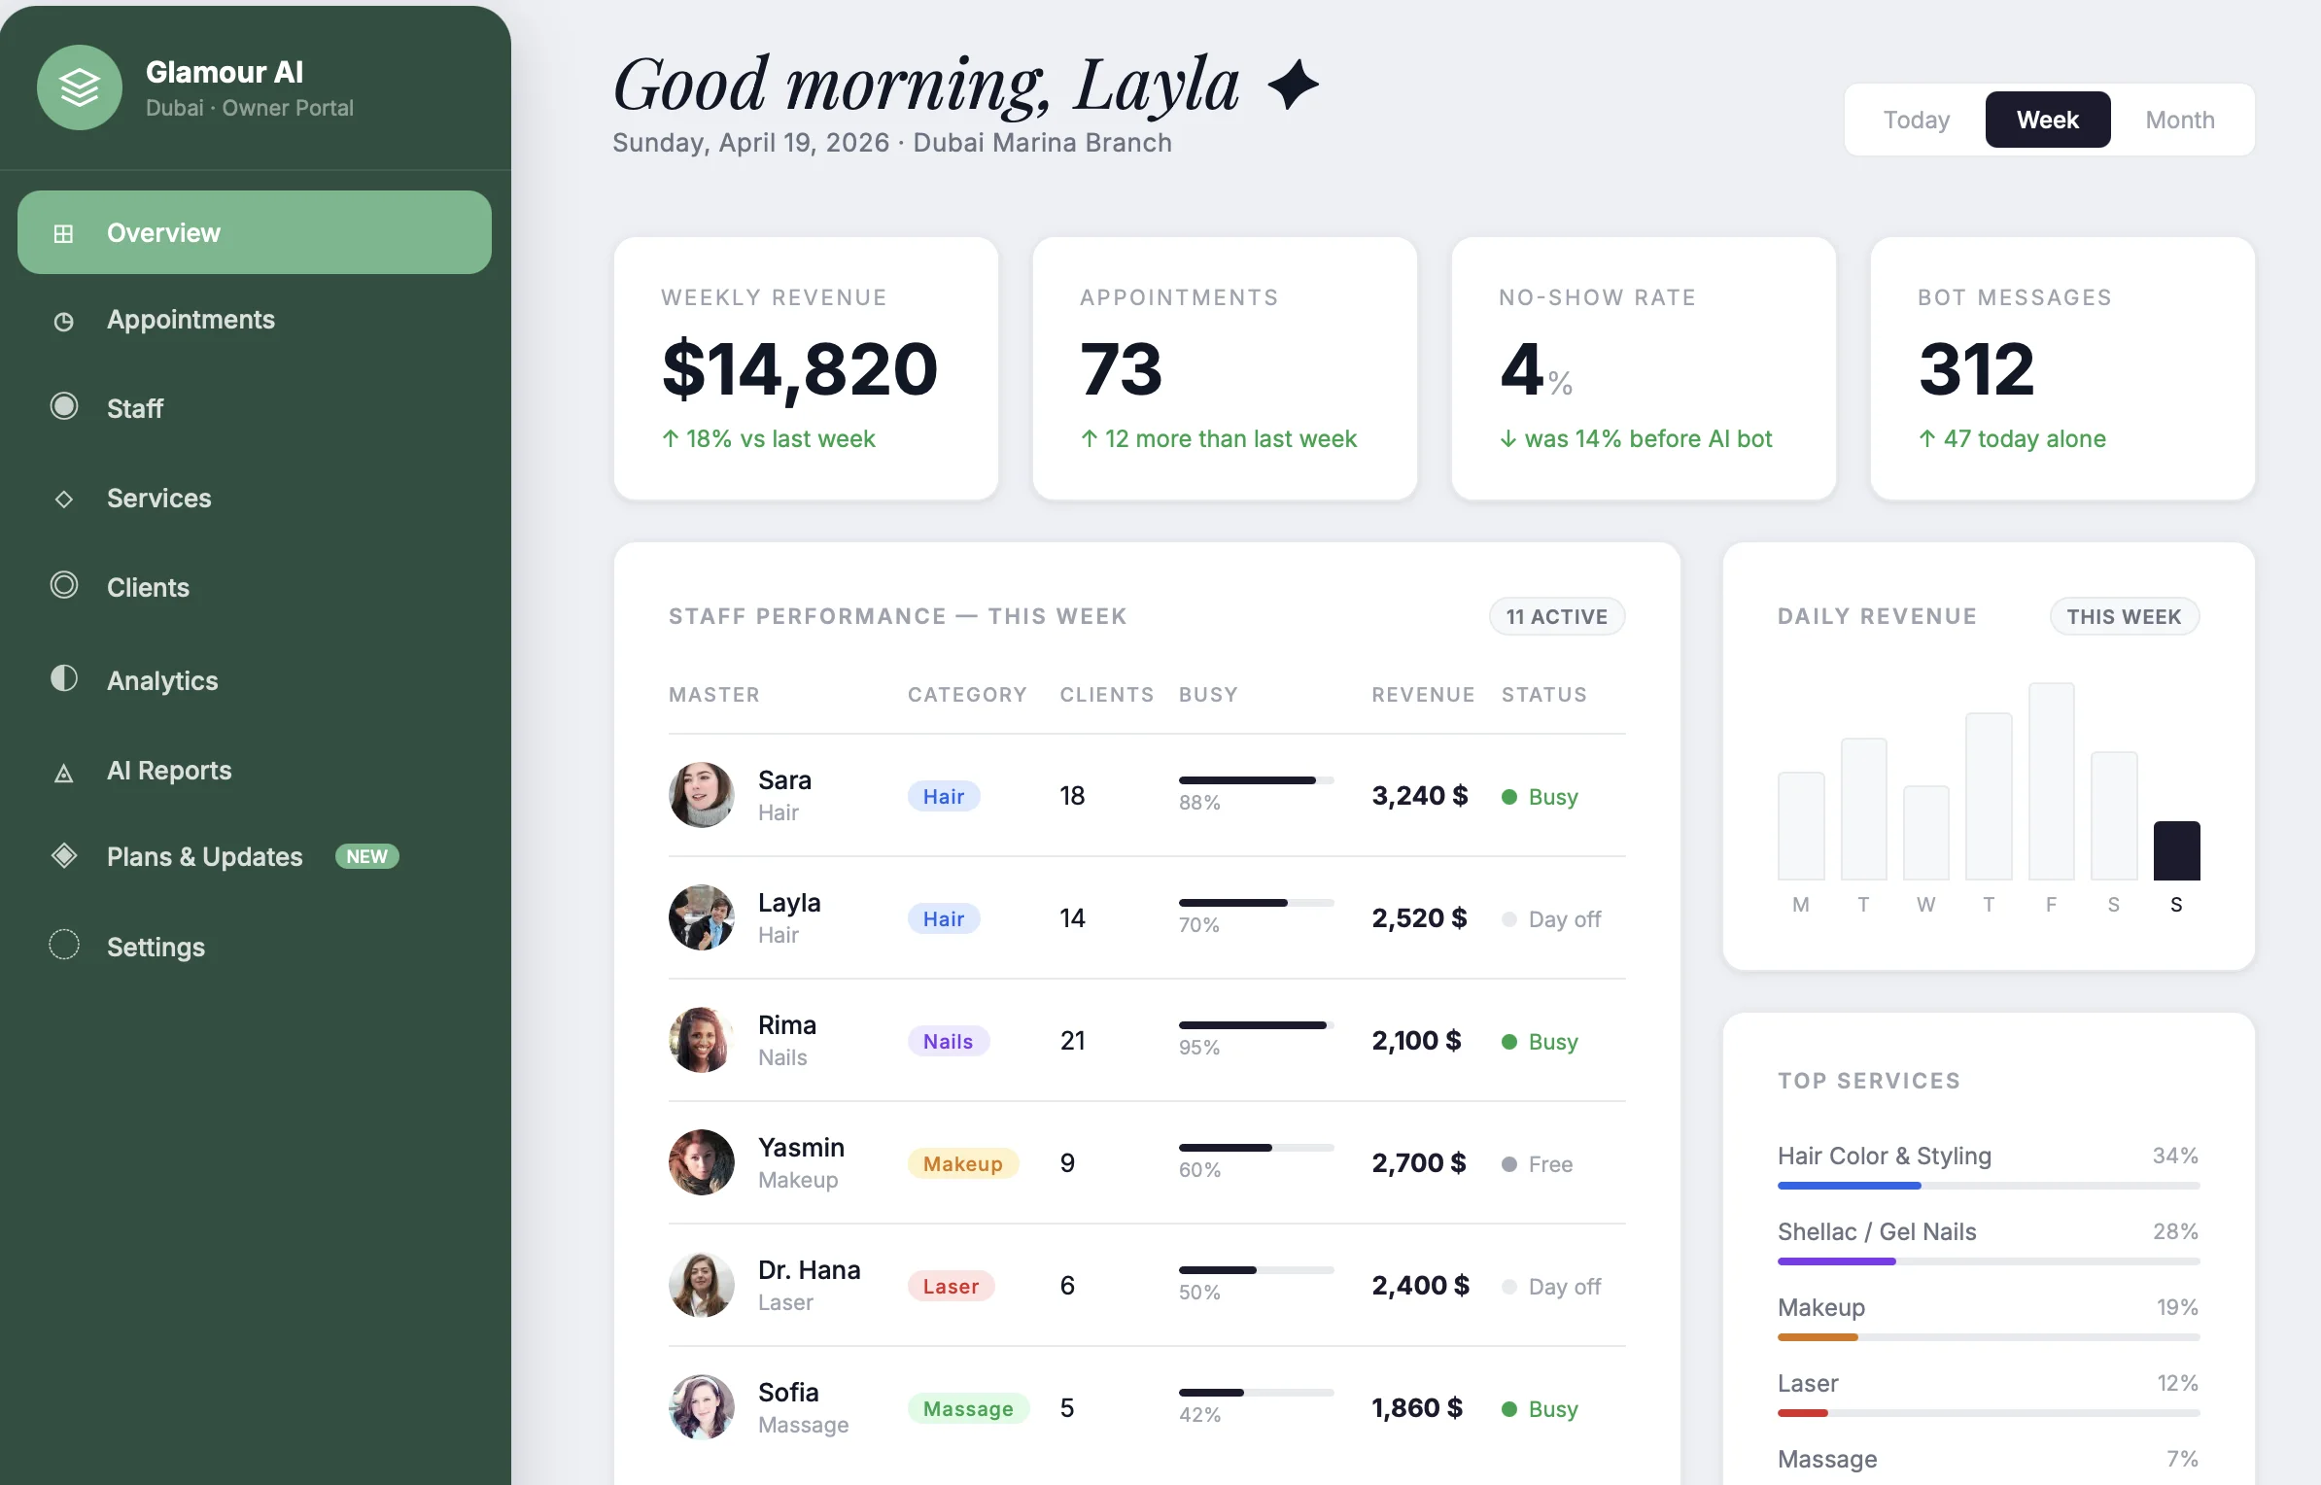Click Yasmin's Makeup category tag
The width and height of the screenshot is (2321, 1485).
962,1163
